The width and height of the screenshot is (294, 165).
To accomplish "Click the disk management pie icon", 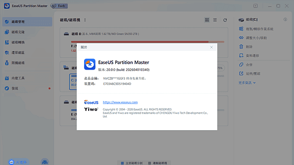I will tap(7, 22).
